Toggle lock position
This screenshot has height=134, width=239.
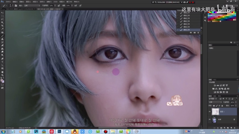[x=219, y=106]
